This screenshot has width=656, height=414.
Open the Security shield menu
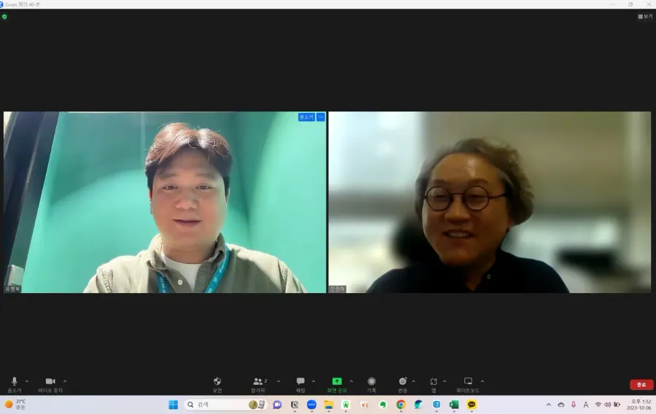pos(217,385)
